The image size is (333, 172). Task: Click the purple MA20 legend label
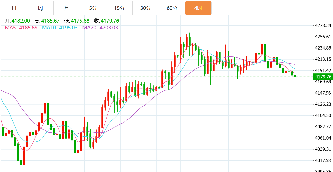click(100, 28)
